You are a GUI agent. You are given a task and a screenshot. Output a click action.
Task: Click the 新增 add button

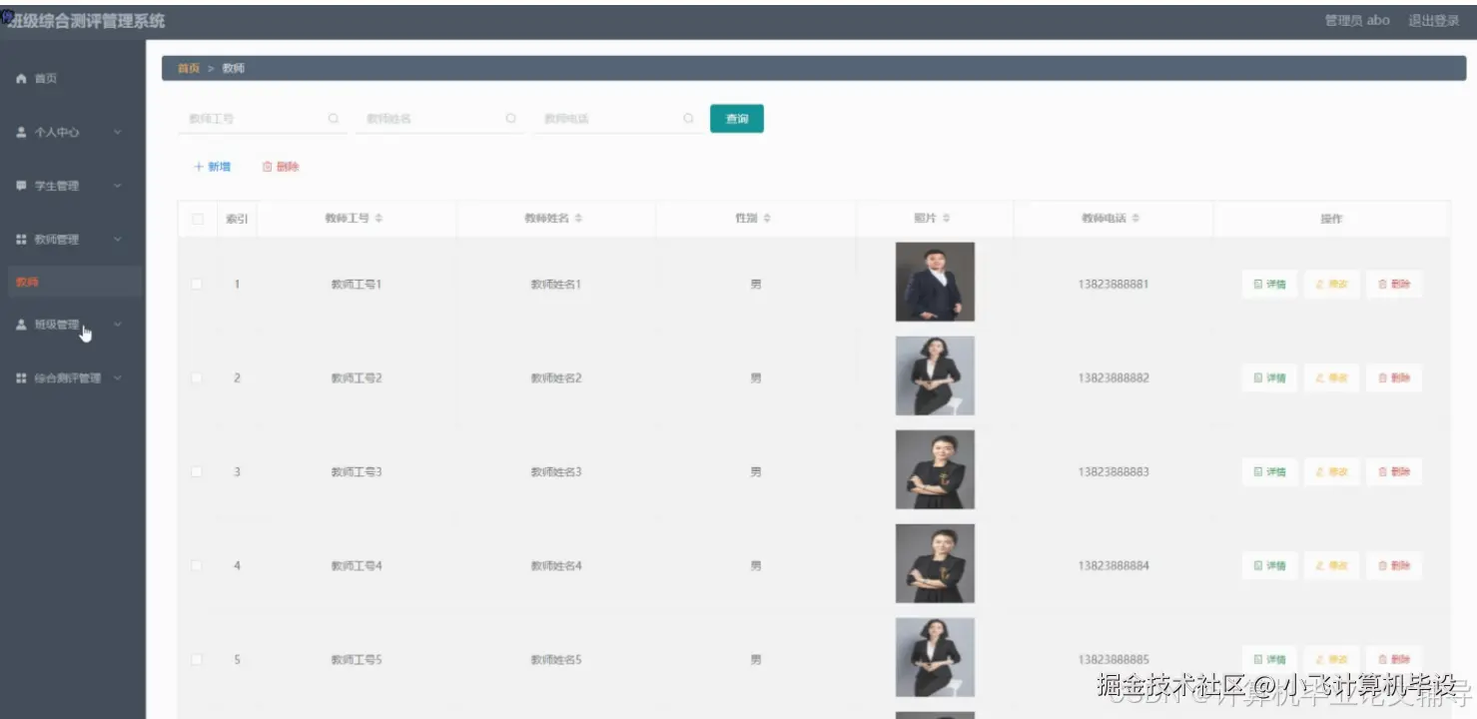212,167
